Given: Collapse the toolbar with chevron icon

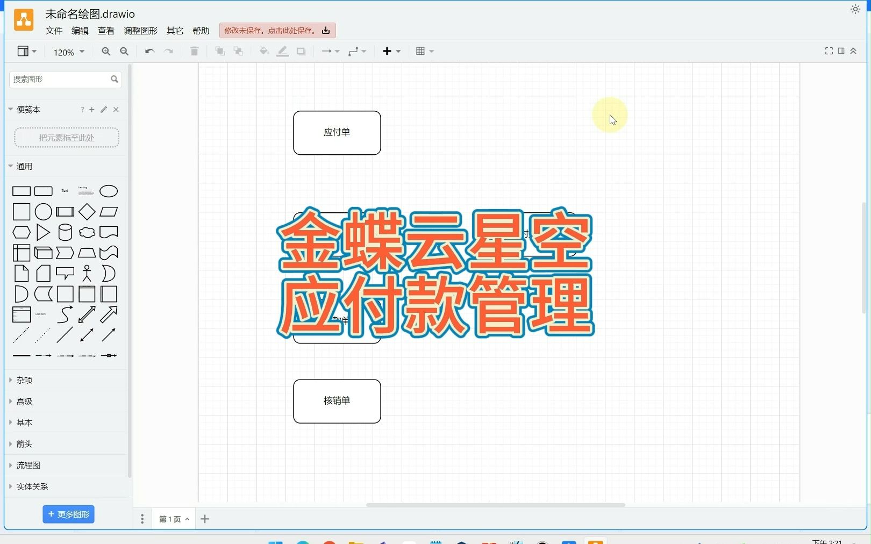Looking at the screenshot, I should pyautogui.click(x=853, y=51).
